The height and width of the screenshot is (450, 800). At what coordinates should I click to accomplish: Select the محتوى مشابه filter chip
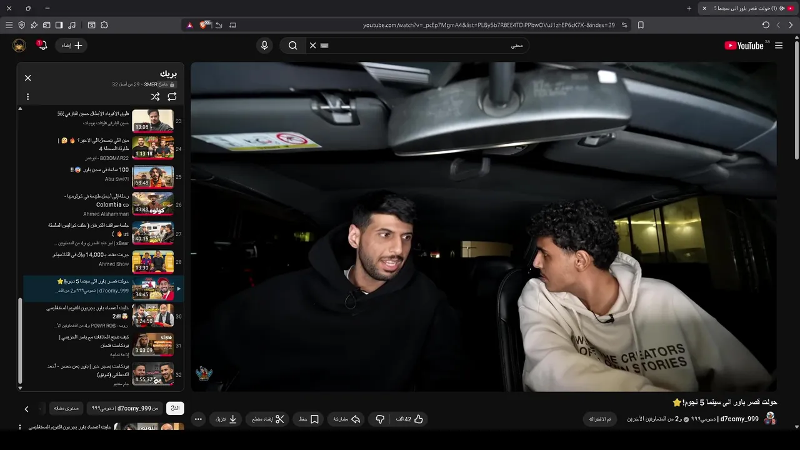66,408
